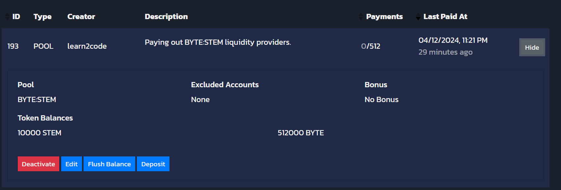Click the Payments column sort arrows
Screen dimensions: 561x190
click(361, 16)
